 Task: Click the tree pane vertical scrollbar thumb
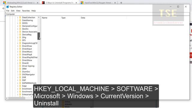pyautogui.click(x=39, y=36)
